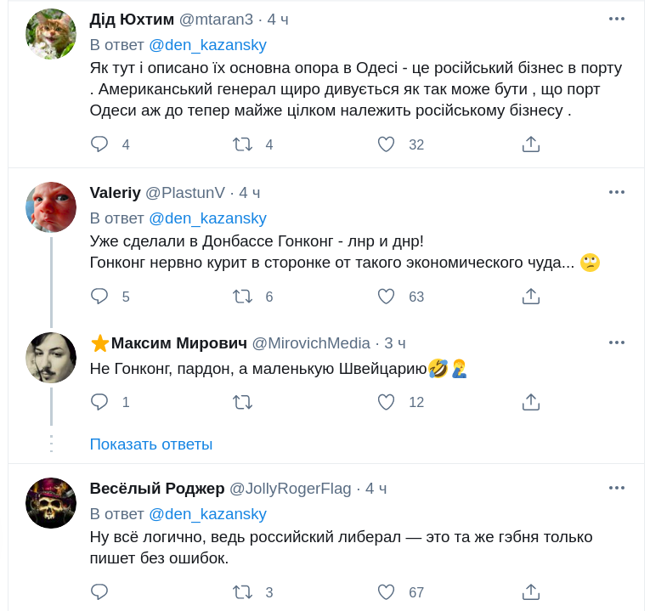Reply to Весёлый Роджер's tweet
Image resolution: width=650 pixels, height=611 pixels.
tap(99, 592)
